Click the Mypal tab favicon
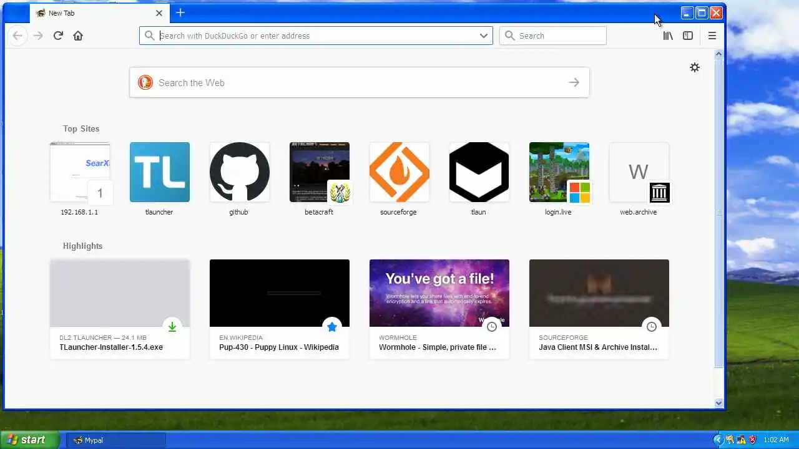The width and height of the screenshot is (799, 449). point(41,12)
